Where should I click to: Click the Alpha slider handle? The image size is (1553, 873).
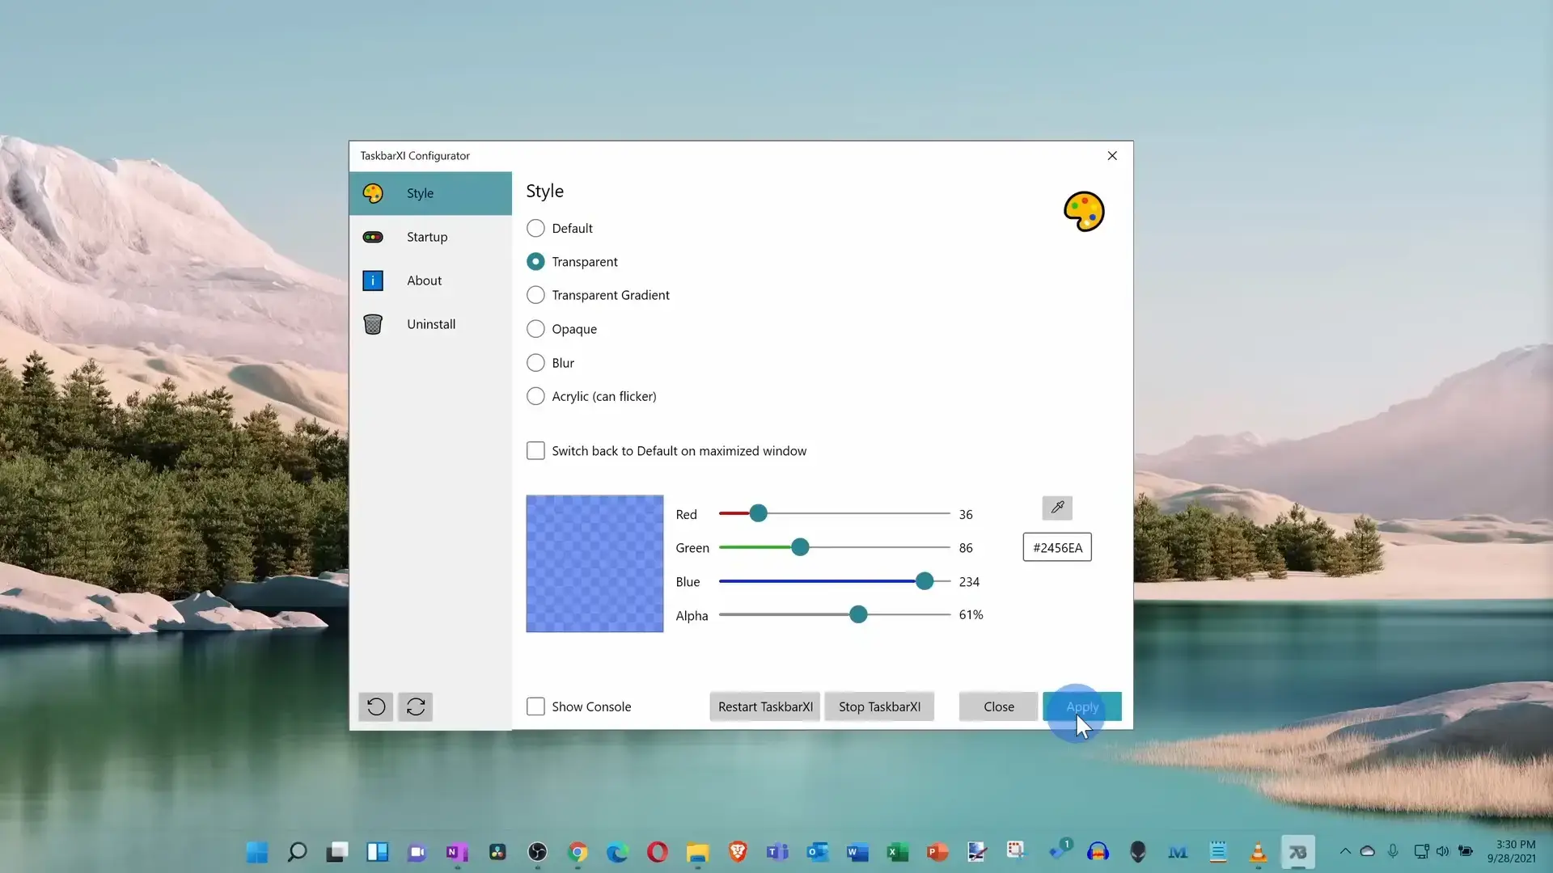pyautogui.click(x=858, y=615)
